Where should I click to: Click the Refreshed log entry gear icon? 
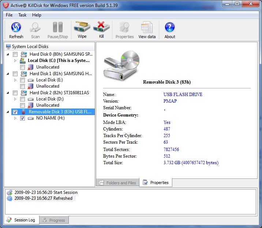click(10, 198)
